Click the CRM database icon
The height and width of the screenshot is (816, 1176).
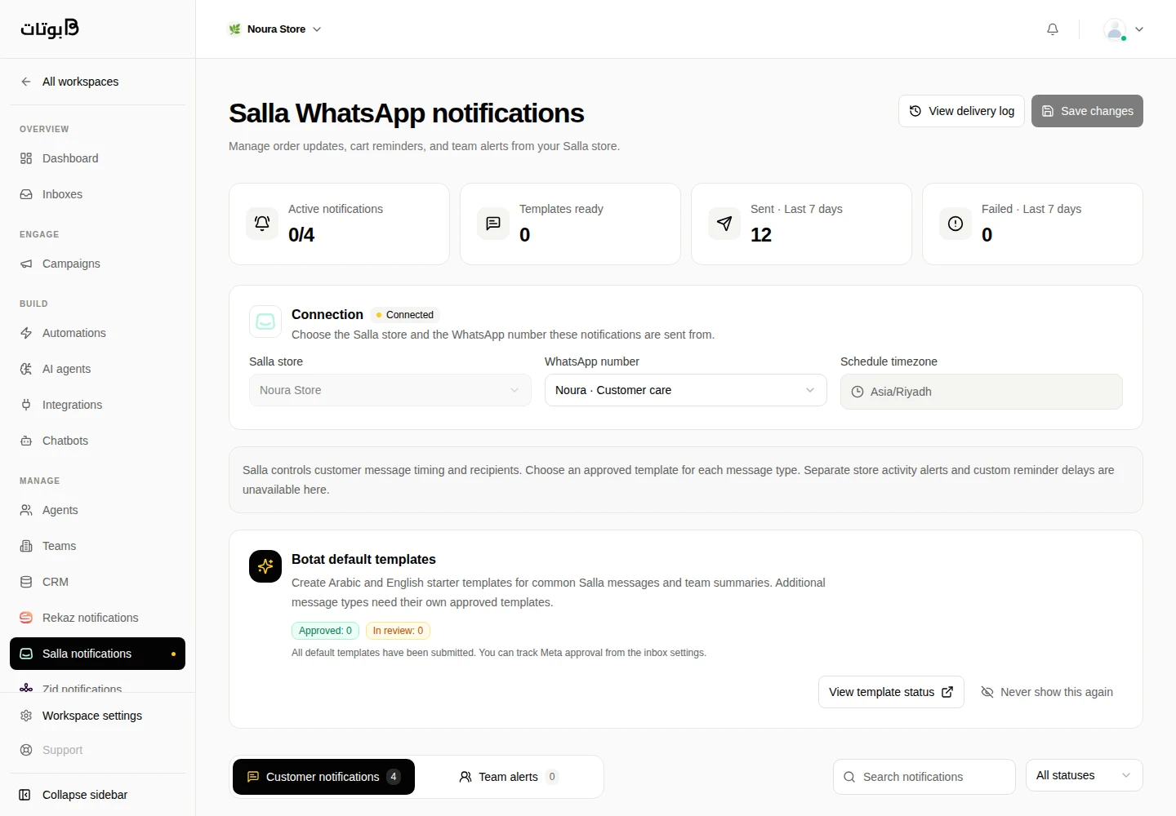(x=26, y=582)
